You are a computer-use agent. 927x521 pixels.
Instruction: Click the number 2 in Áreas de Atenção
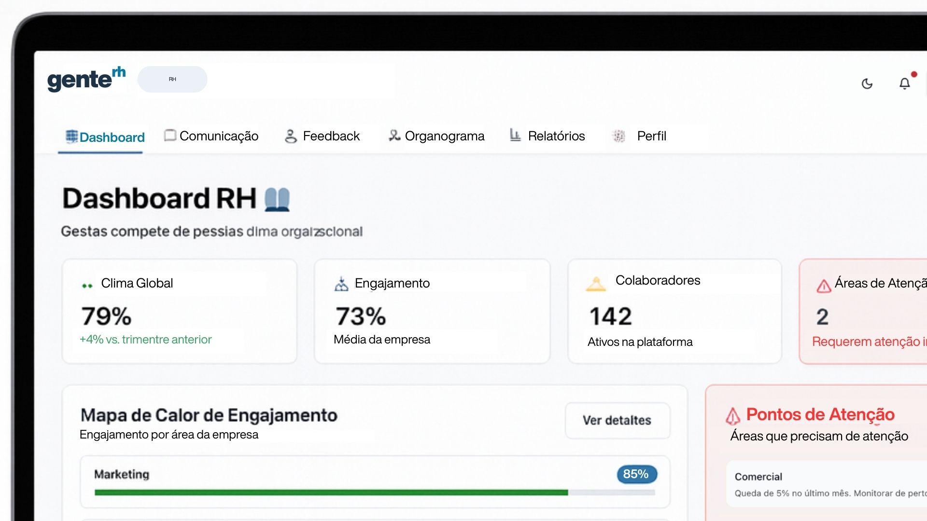tap(822, 317)
